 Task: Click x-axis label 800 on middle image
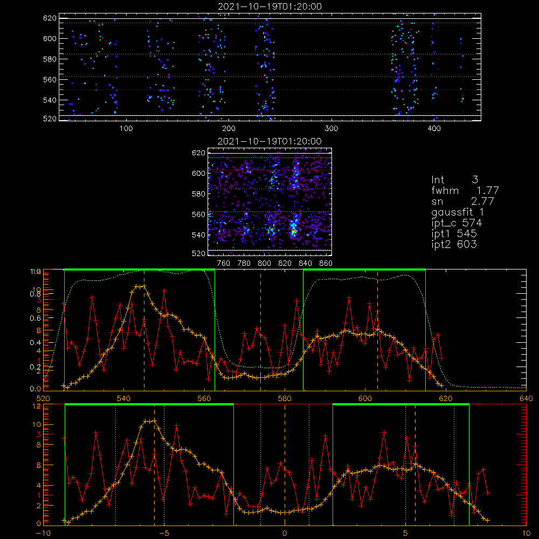click(x=264, y=264)
